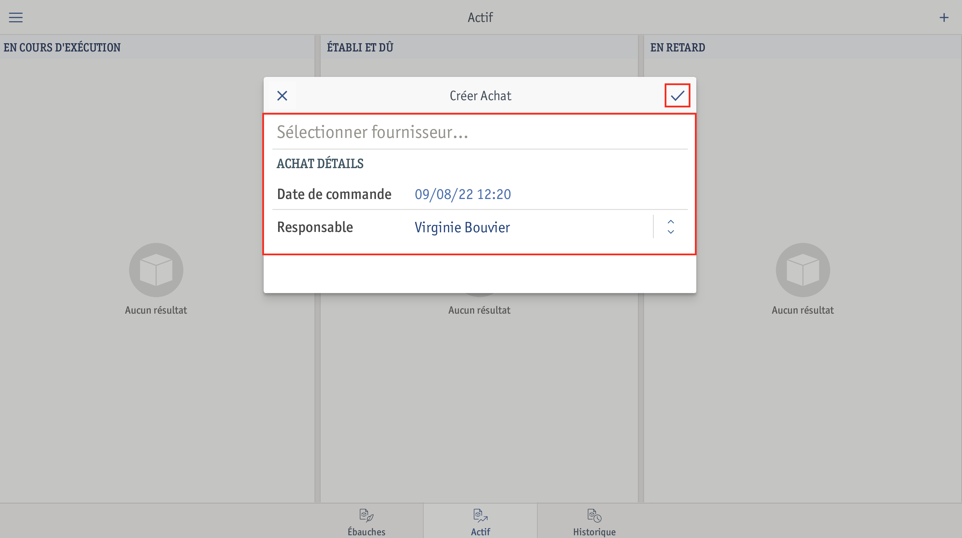Confirm purchase with the checkmark icon

point(677,95)
